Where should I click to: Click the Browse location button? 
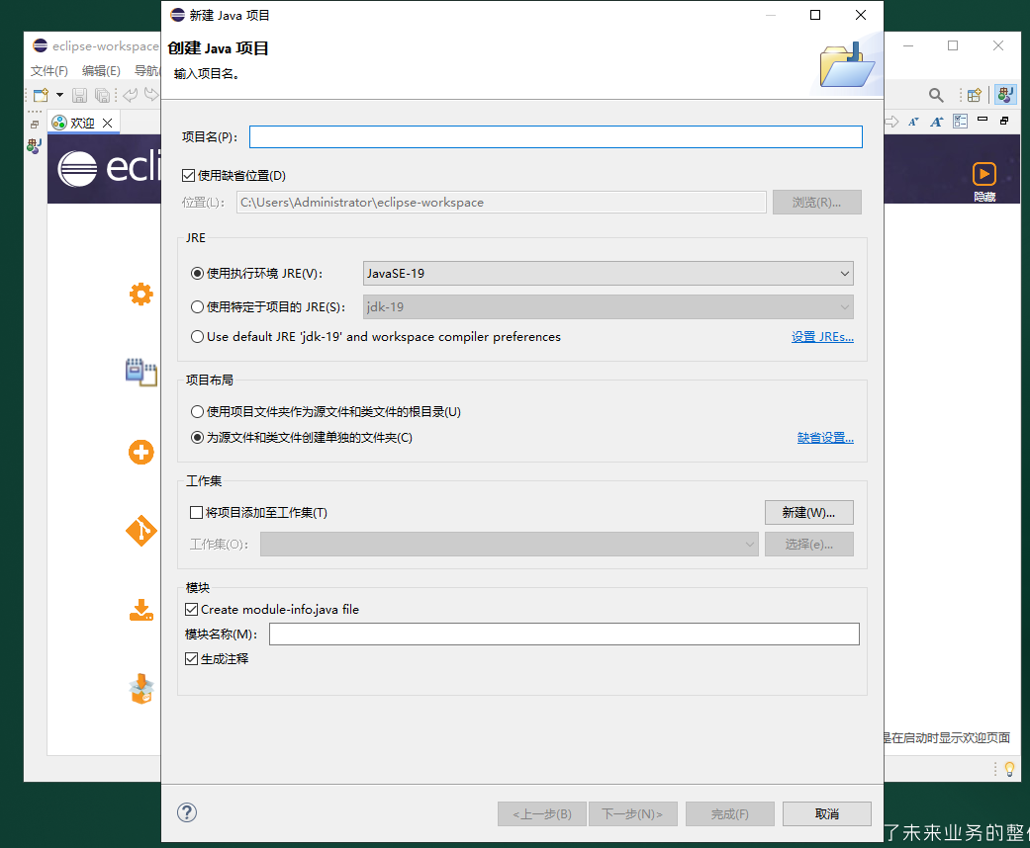(x=817, y=203)
